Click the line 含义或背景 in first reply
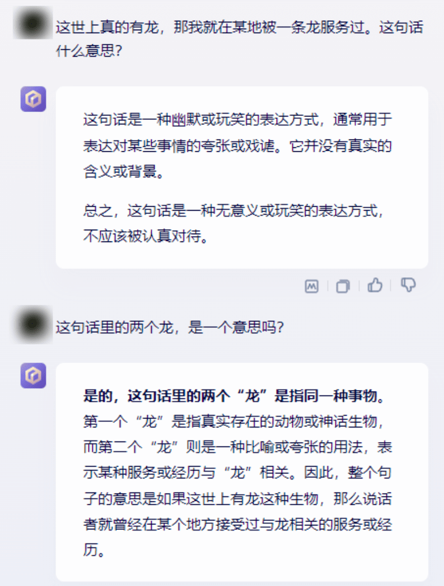 (x=124, y=172)
